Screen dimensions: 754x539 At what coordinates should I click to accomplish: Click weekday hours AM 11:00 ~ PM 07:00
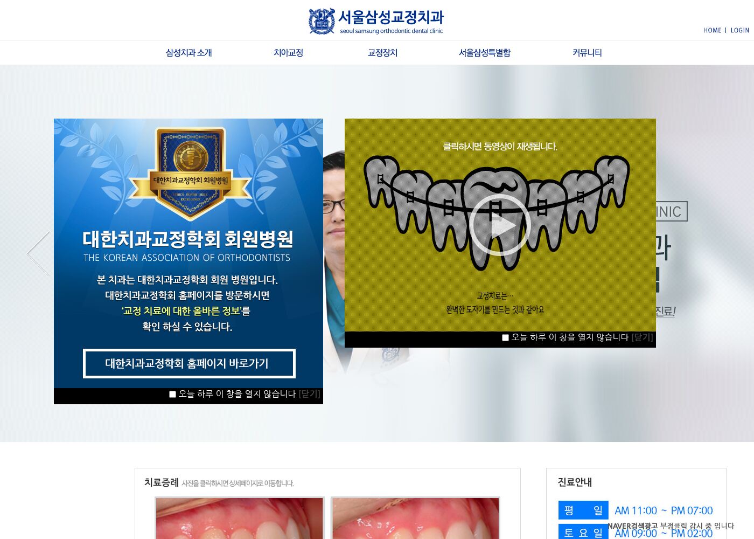click(x=664, y=510)
